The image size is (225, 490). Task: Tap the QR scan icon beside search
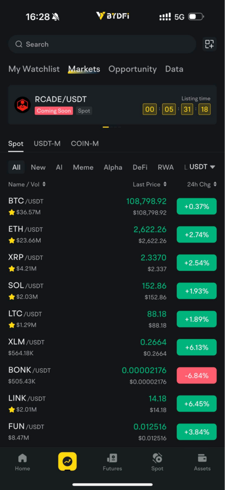click(x=209, y=44)
